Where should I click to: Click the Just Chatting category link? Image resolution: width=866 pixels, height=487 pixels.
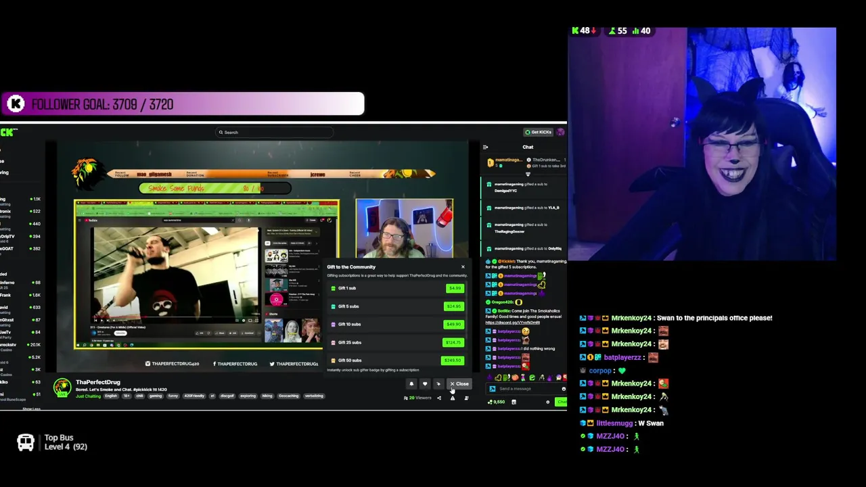click(88, 396)
